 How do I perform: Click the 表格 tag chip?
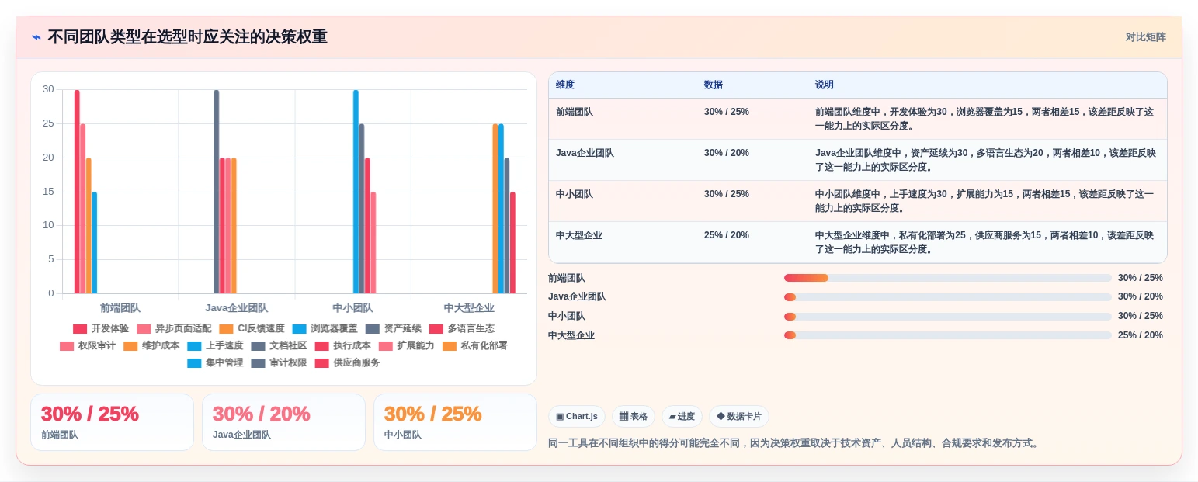coord(634,416)
